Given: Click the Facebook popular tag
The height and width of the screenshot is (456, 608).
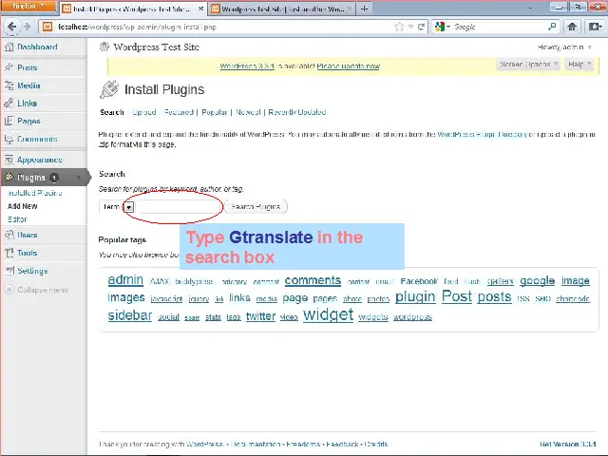Looking at the screenshot, I should [419, 281].
